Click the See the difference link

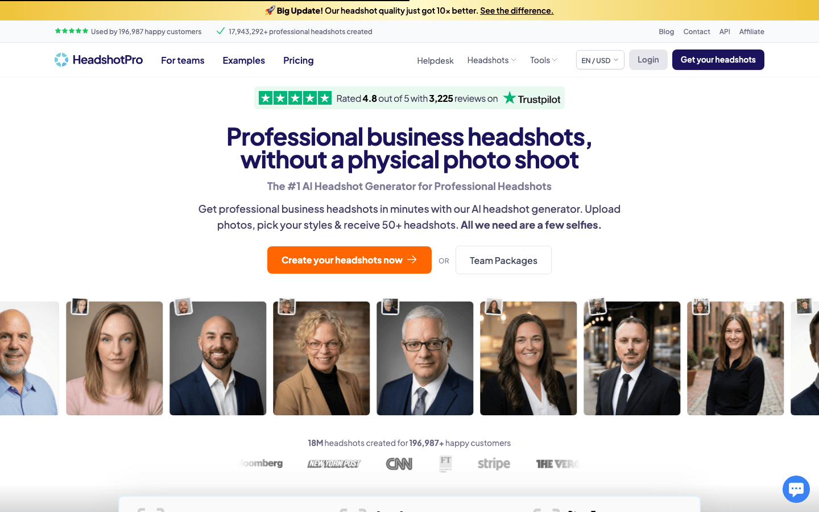click(516, 10)
